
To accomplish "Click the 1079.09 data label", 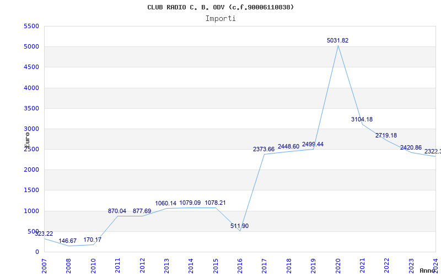I will coord(190,203).
